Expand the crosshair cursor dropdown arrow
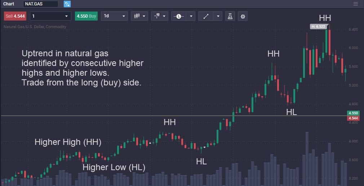The width and height of the screenshot is (364, 186). [x=165, y=16]
